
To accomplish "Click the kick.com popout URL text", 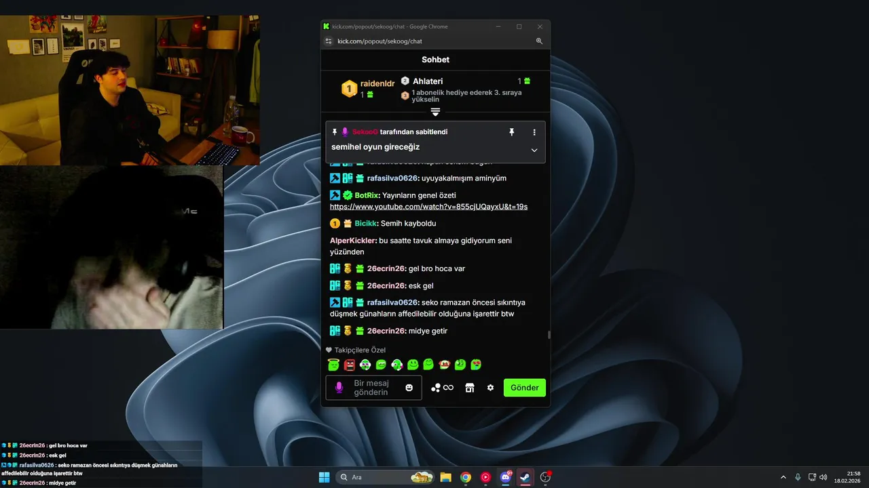I will coord(380,41).
